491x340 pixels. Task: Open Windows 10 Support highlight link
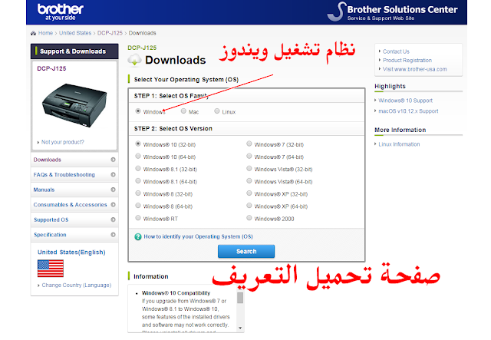point(406,101)
